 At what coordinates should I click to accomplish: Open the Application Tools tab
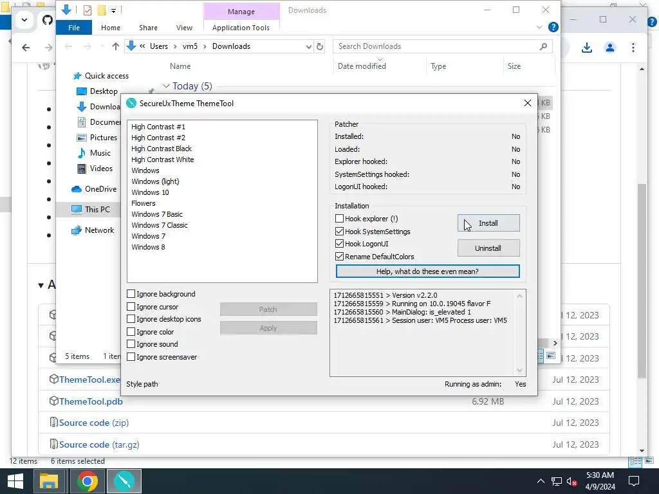click(241, 27)
